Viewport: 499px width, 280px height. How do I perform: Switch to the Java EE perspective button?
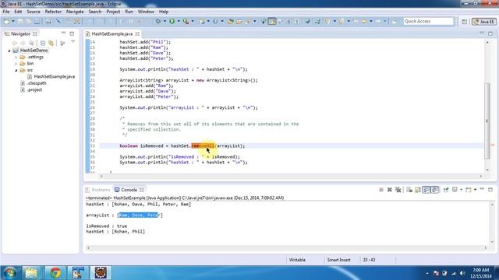(484, 21)
